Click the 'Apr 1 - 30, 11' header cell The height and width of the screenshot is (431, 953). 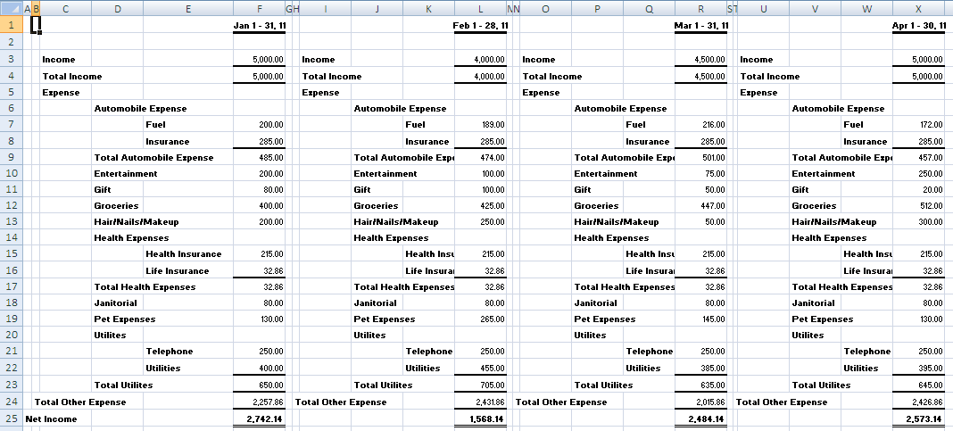919,25
